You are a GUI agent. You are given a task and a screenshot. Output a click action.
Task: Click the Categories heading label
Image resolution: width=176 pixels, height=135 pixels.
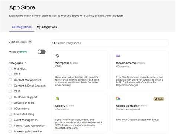16,63
